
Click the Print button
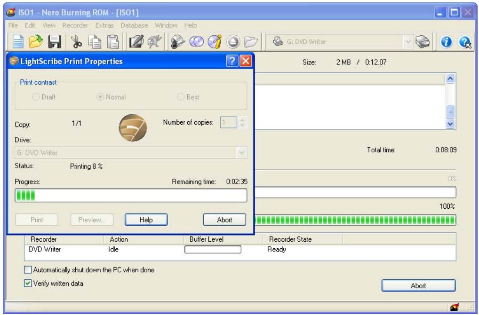(x=37, y=220)
